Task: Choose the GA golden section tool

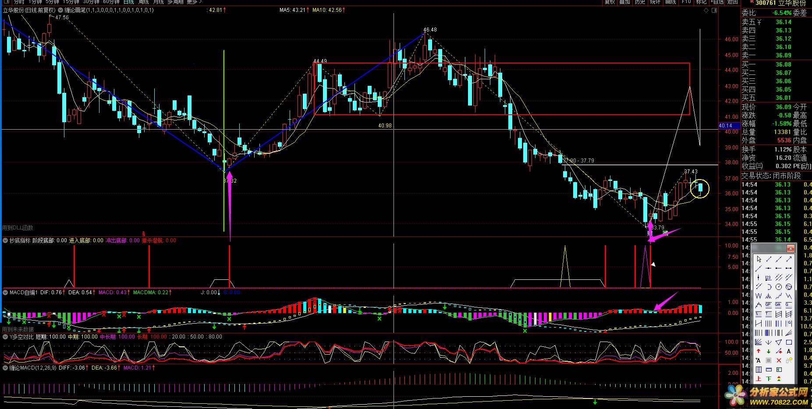Action: click(x=779, y=305)
